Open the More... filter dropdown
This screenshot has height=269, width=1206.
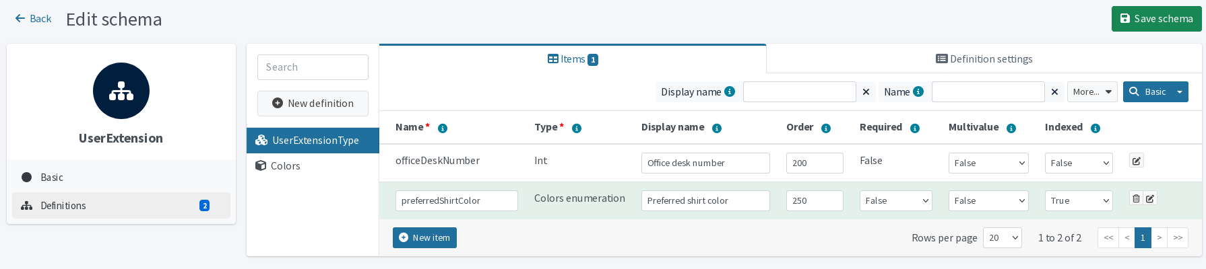[1092, 91]
